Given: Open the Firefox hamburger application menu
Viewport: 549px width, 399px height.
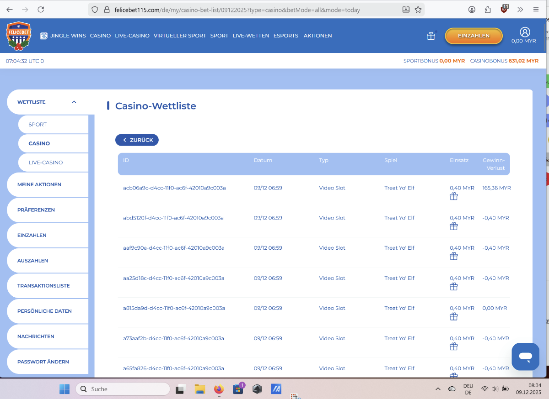Looking at the screenshot, I should pos(536,10).
